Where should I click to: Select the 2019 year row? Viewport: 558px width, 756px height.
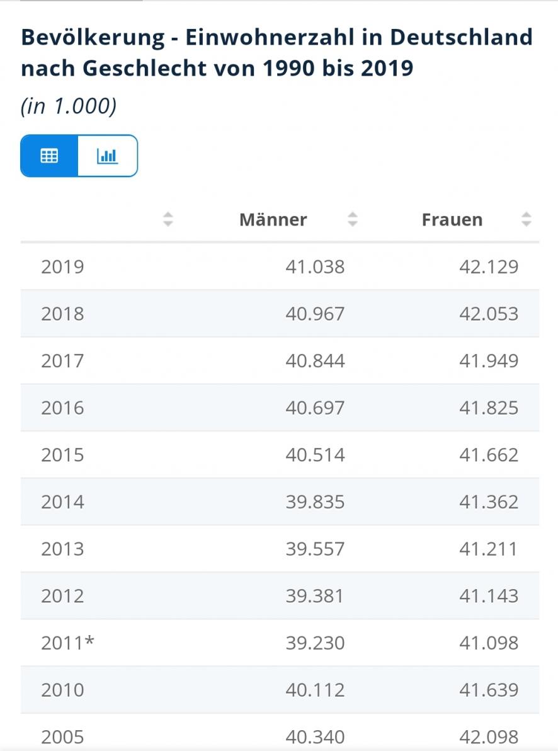62,266
